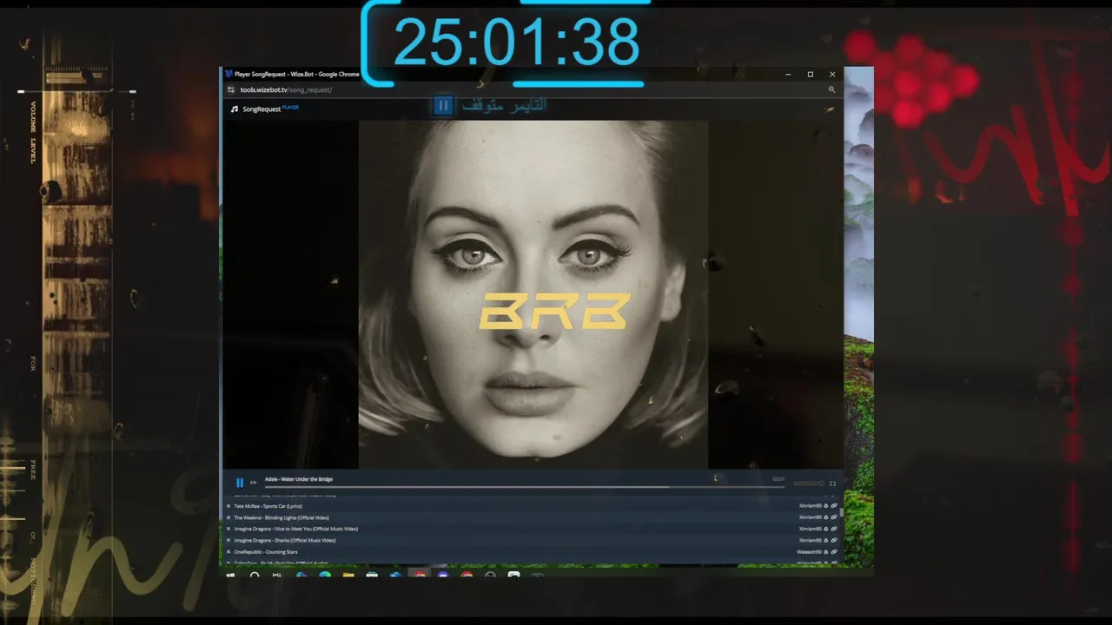Open link icon for The Weeknd - Blinding Lights
The height and width of the screenshot is (625, 1112).
tap(834, 517)
